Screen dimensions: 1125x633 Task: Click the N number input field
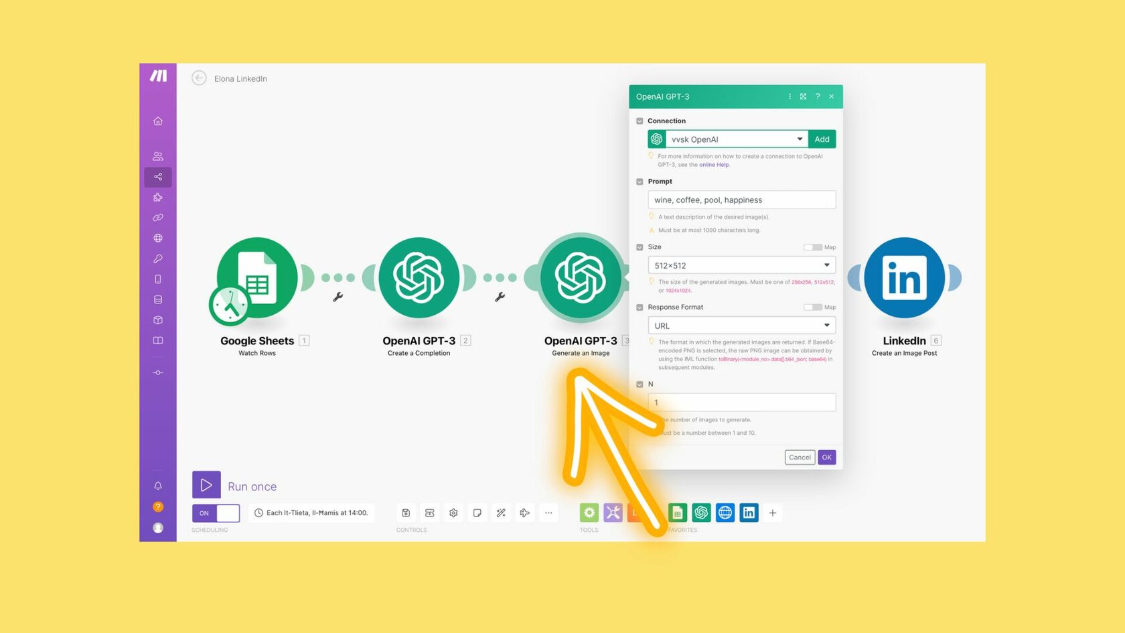click(742, 403)
